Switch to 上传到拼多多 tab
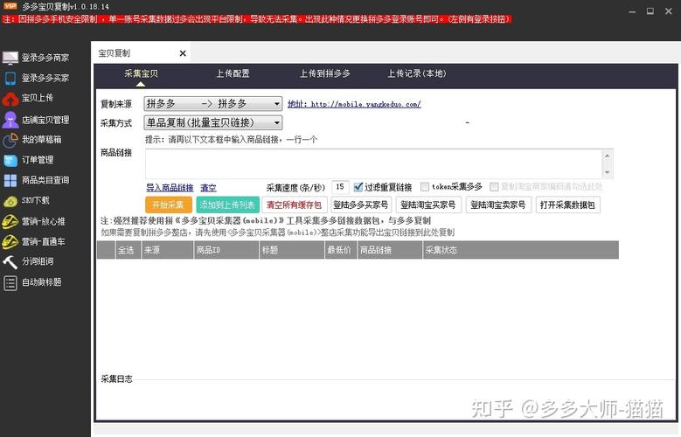Image resolution: width=681 pixels, height=437 pixels. coord(325,73)
